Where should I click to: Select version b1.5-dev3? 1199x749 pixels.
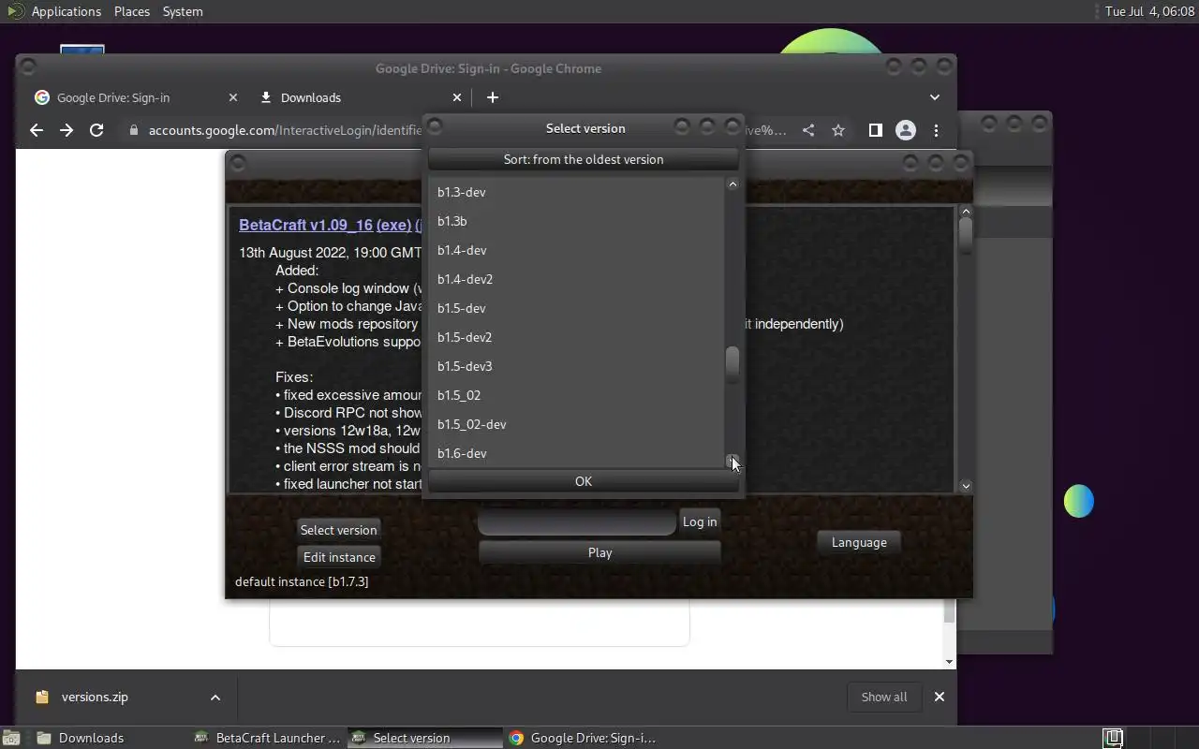coord(576,366)
